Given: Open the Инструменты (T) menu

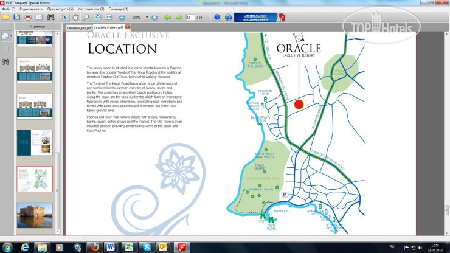Looking at the screenshot, I should [x=91, y=9].
